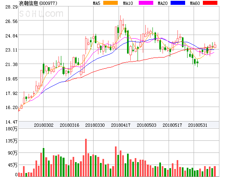
Task: Click the orange MA5 legend swatch
Action: [x=111, y=3]
